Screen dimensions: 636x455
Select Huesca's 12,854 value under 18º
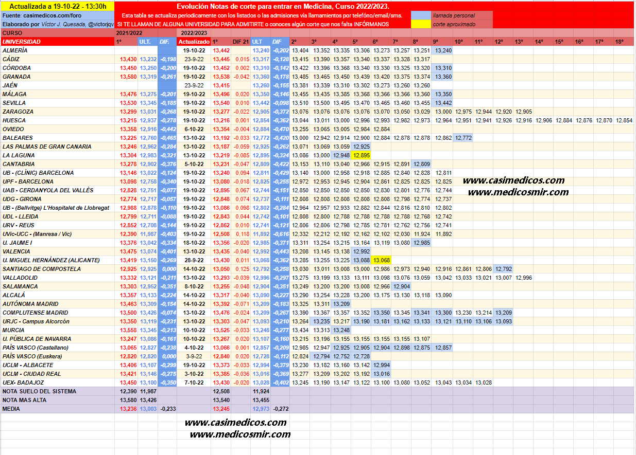(624, 120)
